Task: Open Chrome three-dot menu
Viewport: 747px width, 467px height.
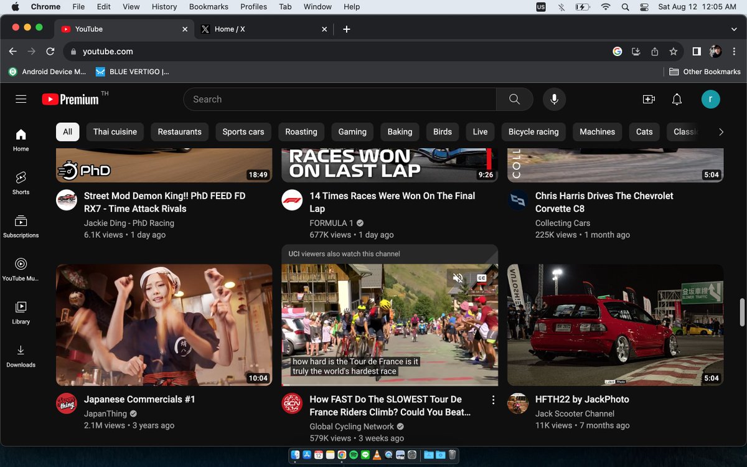Action: pos(733,52)
